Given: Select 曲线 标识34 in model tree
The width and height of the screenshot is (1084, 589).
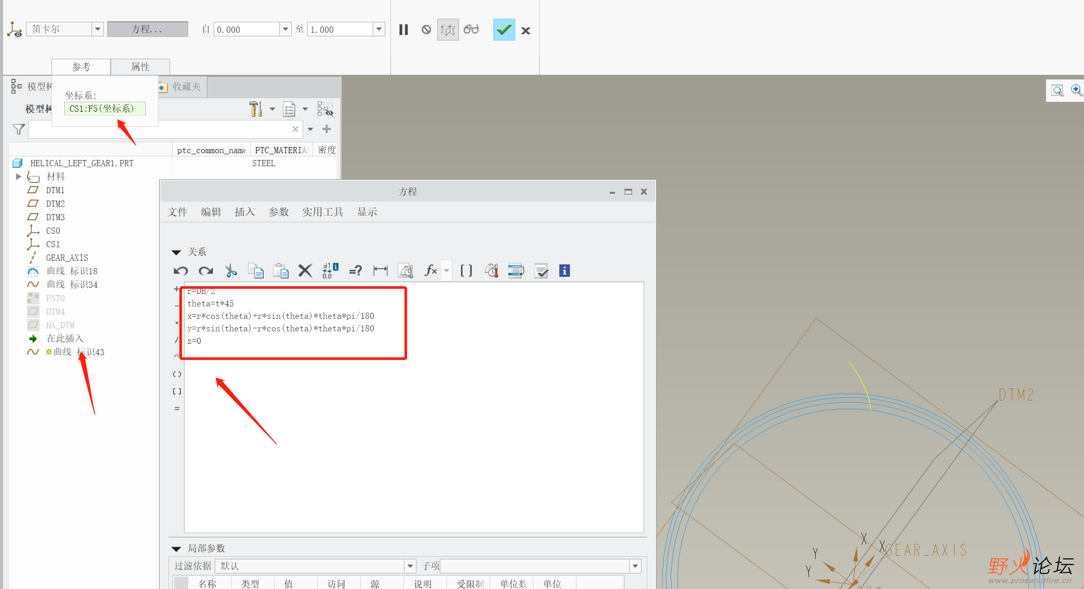Looking at the screenshot, I should tap(72, 285).
